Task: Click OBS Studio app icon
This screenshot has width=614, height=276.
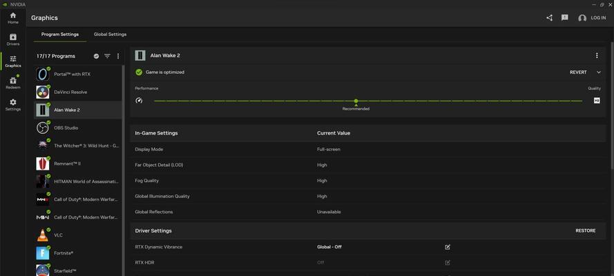Action: tap(42, 128)
